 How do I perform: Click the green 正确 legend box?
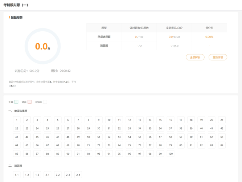tap(16, 102)
